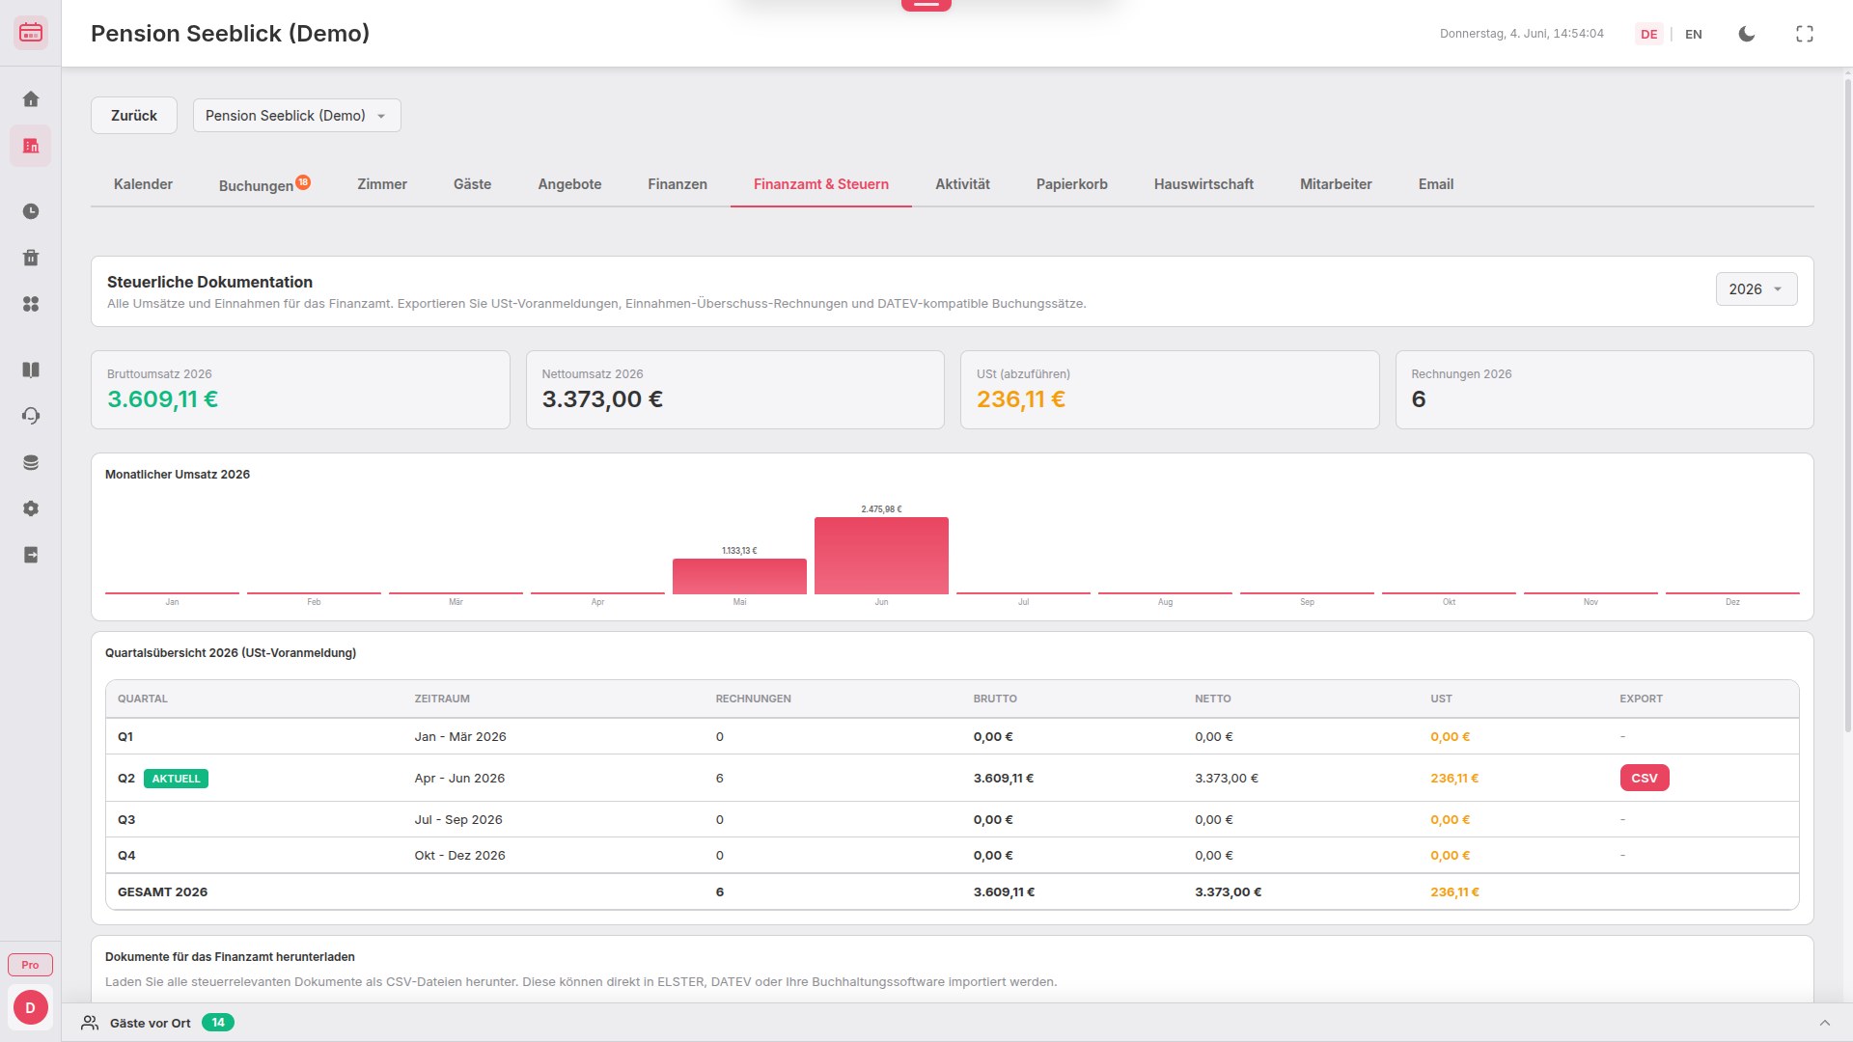1853x1042 pixels.
Task: Select the hotel building sidebar icon
Action: [31, 146]
